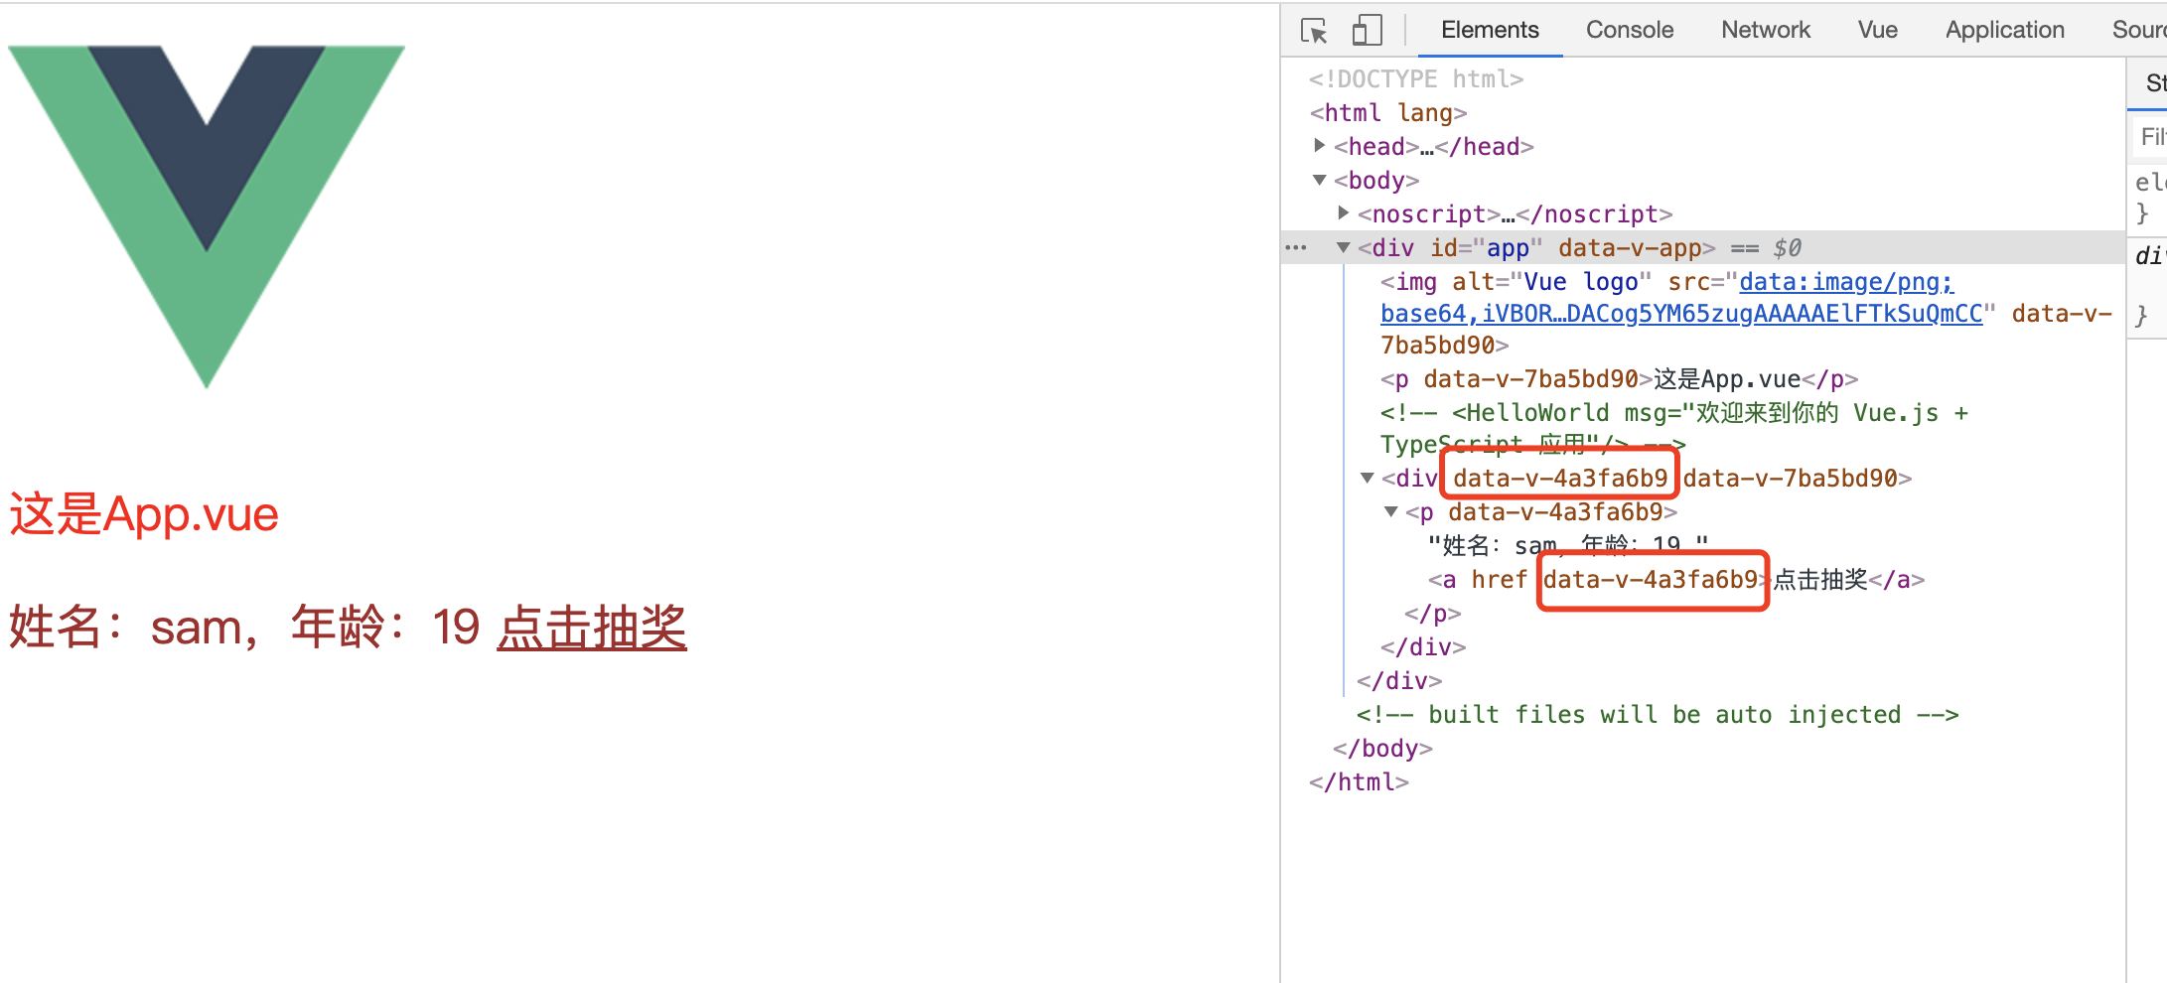Expand the noscript element node
This screenshot has width=2167, height=983.
point(1343,213)
